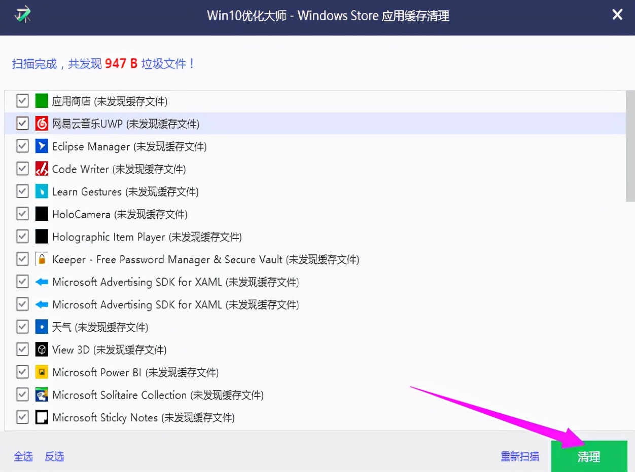Click the Eclipse Manager app icon
The height and width of the screenshot is (472, 635).
click(x=41, y=146)
